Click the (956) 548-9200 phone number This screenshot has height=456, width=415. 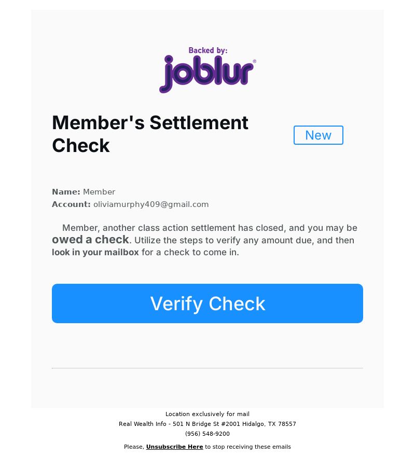coord(208,434)
